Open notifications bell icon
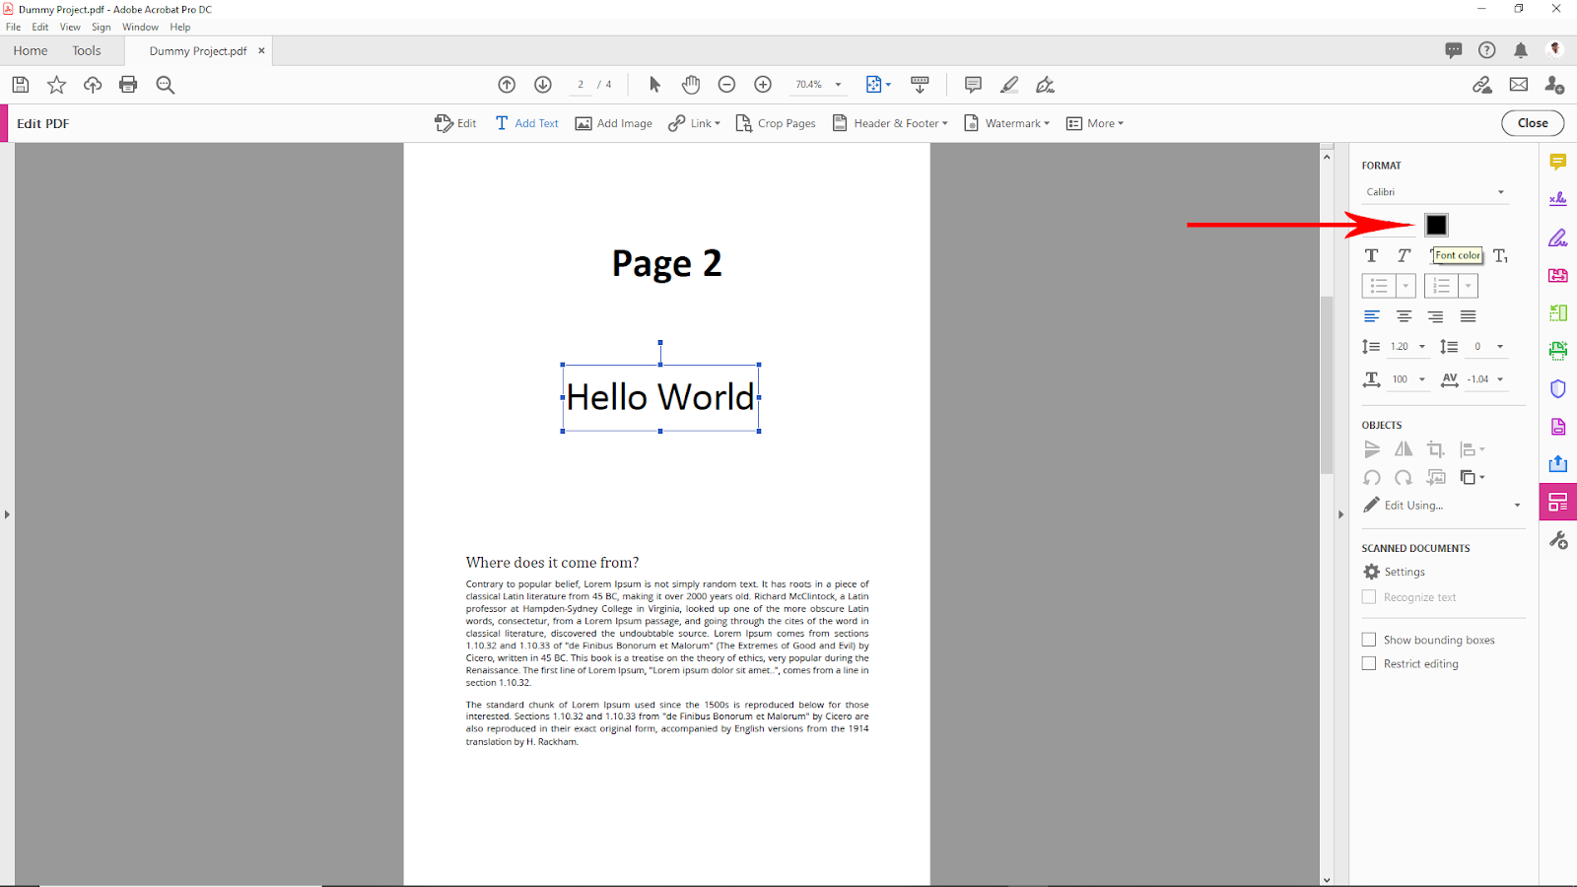The height and width of the screenshot is (887, 1577). [x=1521, y=50]
